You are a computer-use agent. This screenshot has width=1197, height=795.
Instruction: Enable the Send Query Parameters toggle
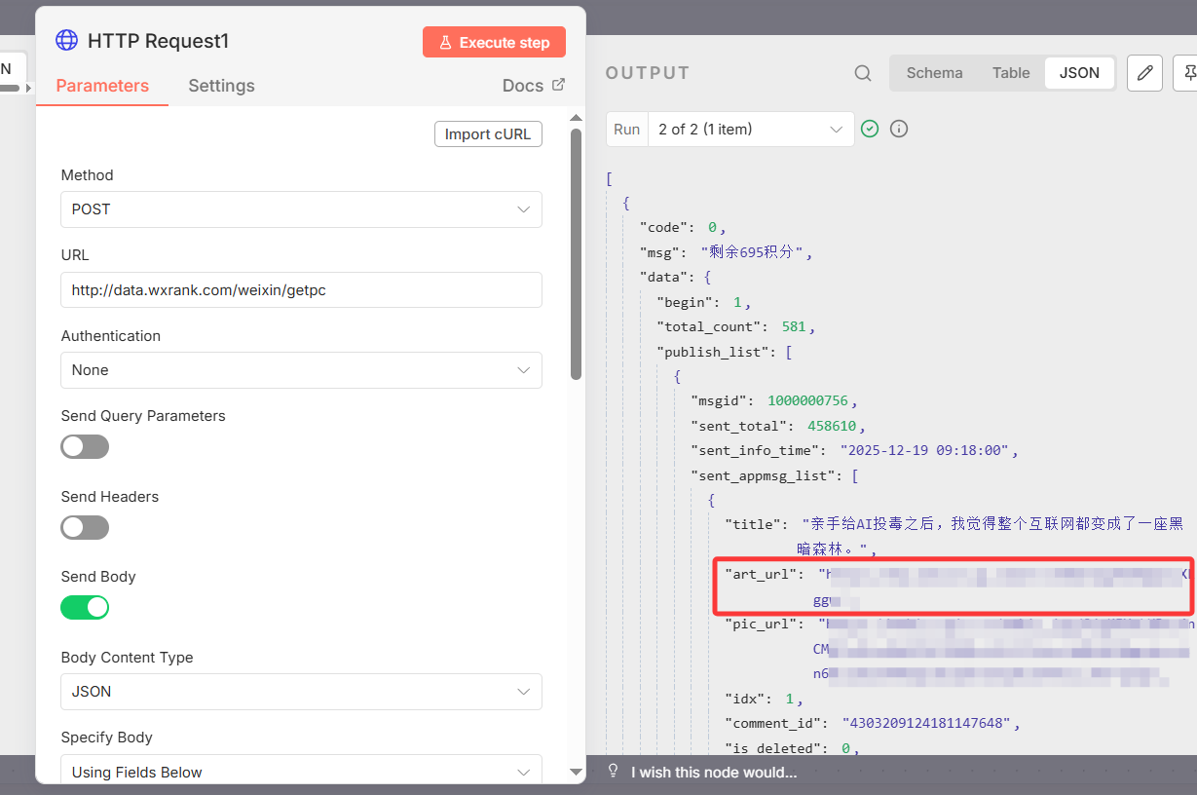85,447
